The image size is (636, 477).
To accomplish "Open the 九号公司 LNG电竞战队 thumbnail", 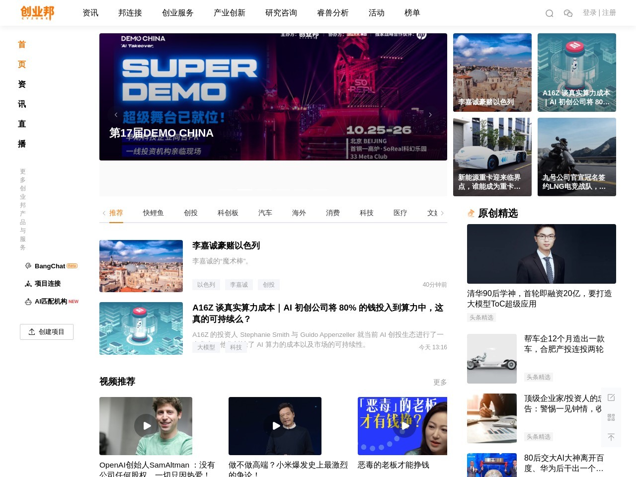I will [x=576, y=157].
